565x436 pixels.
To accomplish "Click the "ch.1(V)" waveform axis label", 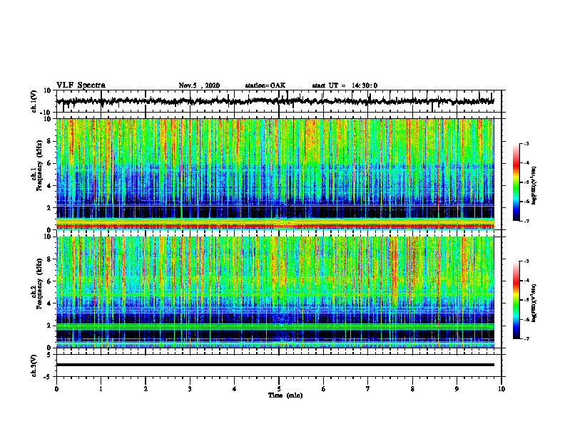I will pyautogui.click(x=34, y=101).
